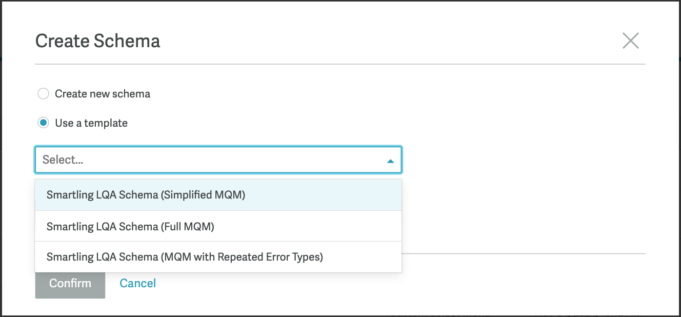This screenshot has width=681, height=317.
Task: Click the Cancel link
Action: 137,283
